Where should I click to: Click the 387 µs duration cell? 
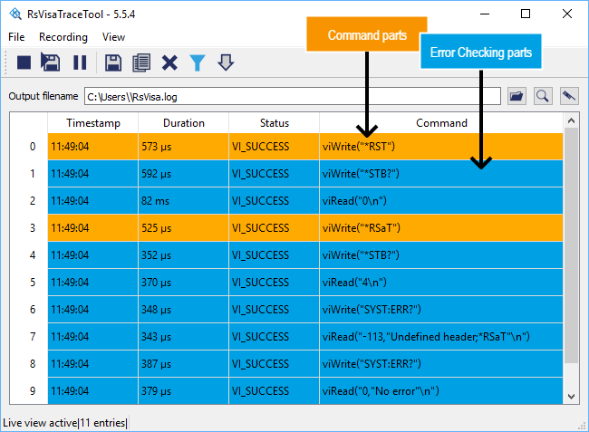tap(184, 364)
